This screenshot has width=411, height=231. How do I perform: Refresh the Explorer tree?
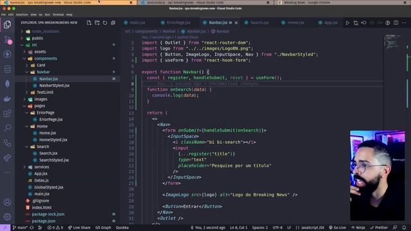pyautogui.click(x=105, y=23)
